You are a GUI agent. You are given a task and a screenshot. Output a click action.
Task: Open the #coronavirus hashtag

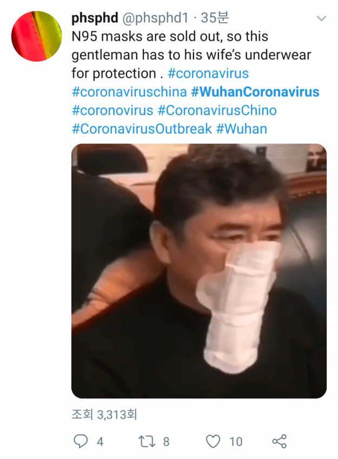coord(208,73)
